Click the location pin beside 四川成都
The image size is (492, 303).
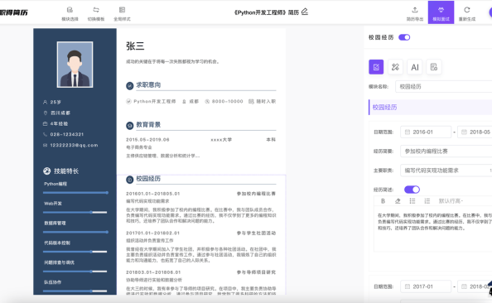click(x=46, y=113)
